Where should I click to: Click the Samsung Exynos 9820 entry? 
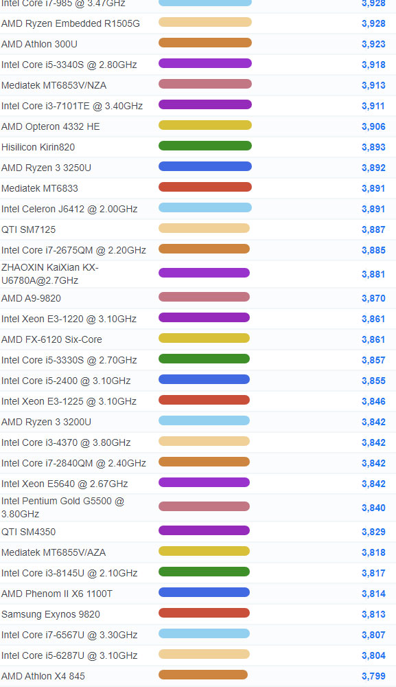(51, 614)
